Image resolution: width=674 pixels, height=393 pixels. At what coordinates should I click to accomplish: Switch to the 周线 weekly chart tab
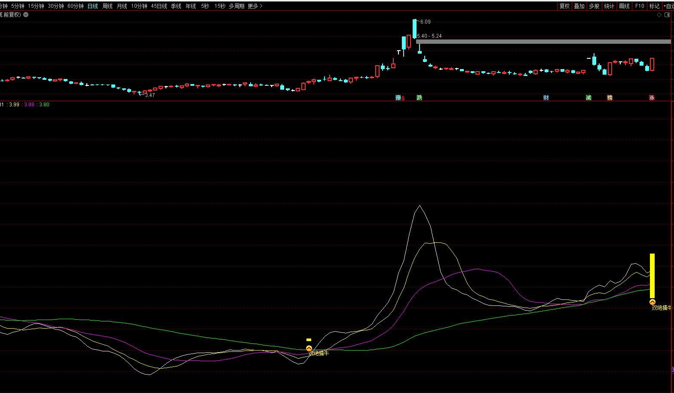tap(107, 6)
